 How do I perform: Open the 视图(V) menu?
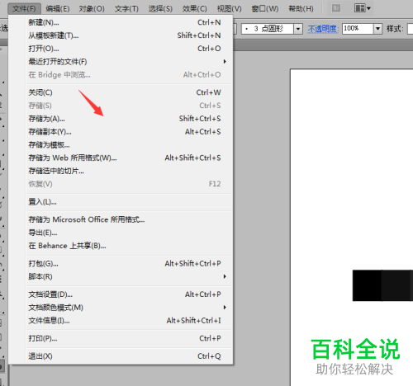tap(229, 9)
